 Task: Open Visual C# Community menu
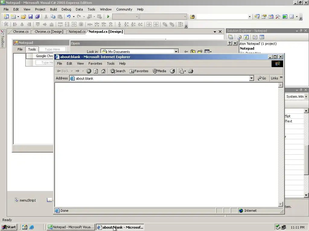pyautogui.click(x=124, y=9)
